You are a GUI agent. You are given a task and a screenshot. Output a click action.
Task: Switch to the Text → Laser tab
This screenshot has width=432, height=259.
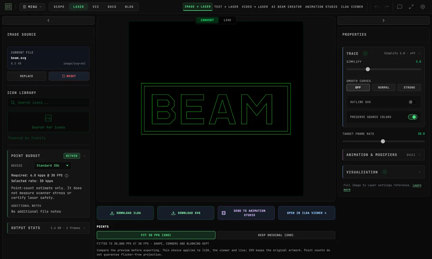[x=226, y=7]
